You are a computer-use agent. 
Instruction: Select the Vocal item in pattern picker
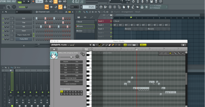(85, 22)
